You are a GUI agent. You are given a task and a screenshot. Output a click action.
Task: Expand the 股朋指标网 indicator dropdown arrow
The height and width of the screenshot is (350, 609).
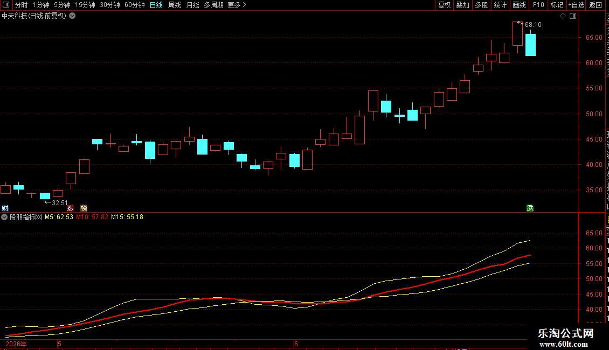tap(4, 218)
